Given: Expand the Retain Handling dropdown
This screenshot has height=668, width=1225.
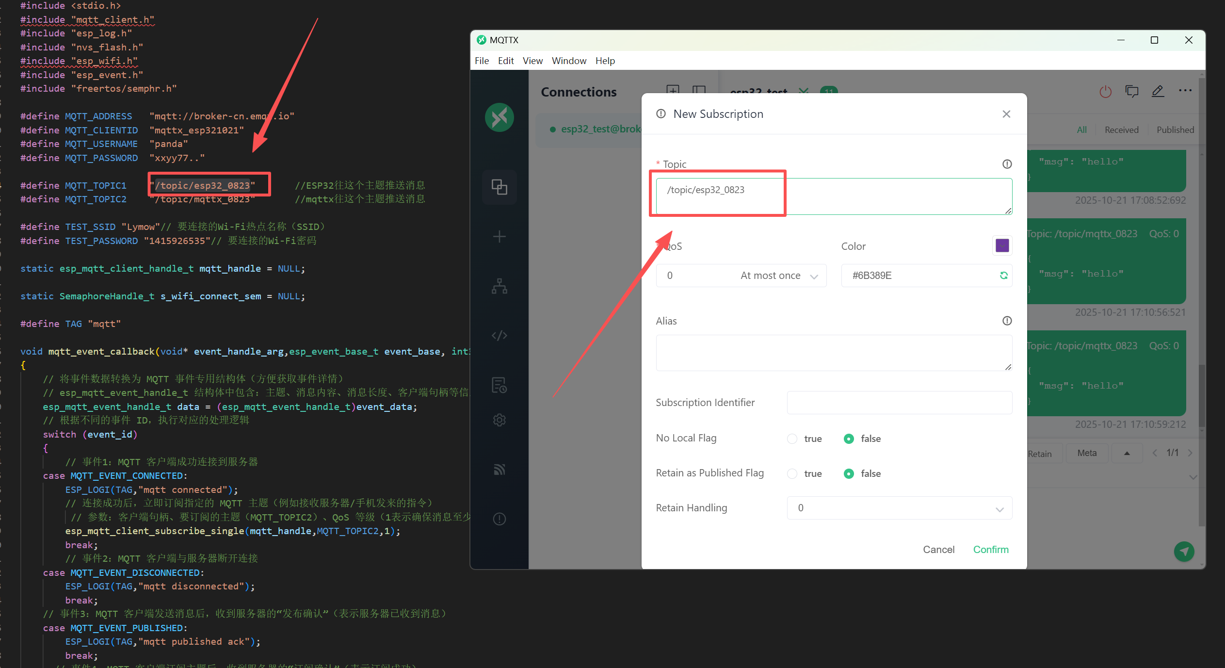Looking at the screenshot, I should 899,508.
